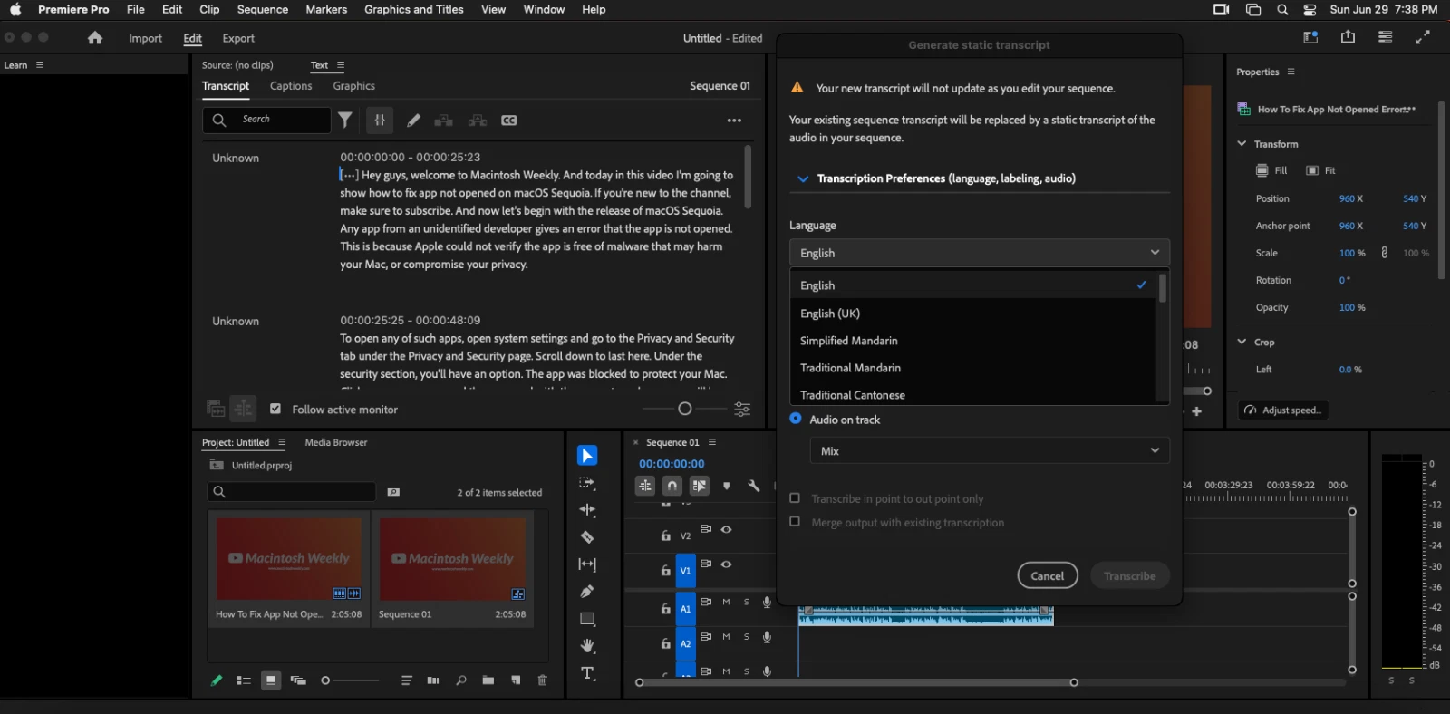Select the Pen tool in tools panel
The height and width of the screenshot is (714, 1450).
pyautogui.click(x=587, y=592)
